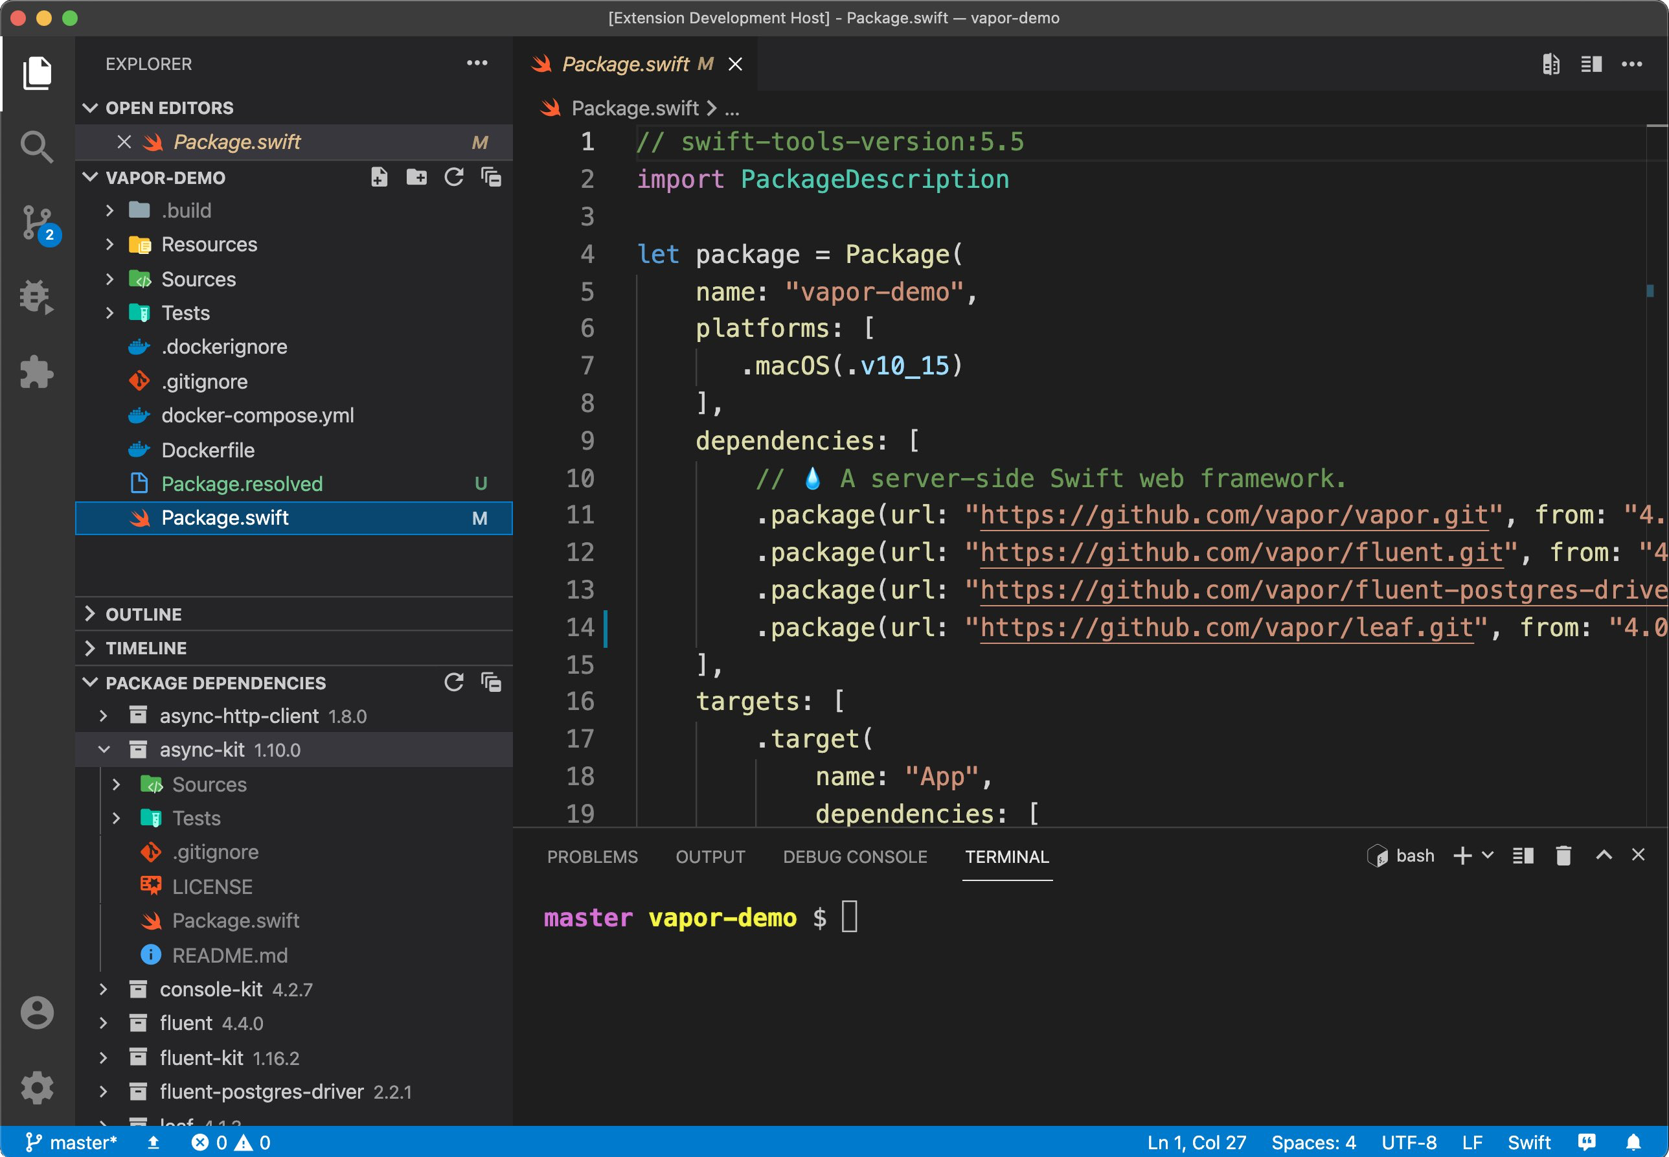Create a new file in VAPOR-DEMO
This screenshot has height=1157, width=1669.
coord(379,177)
